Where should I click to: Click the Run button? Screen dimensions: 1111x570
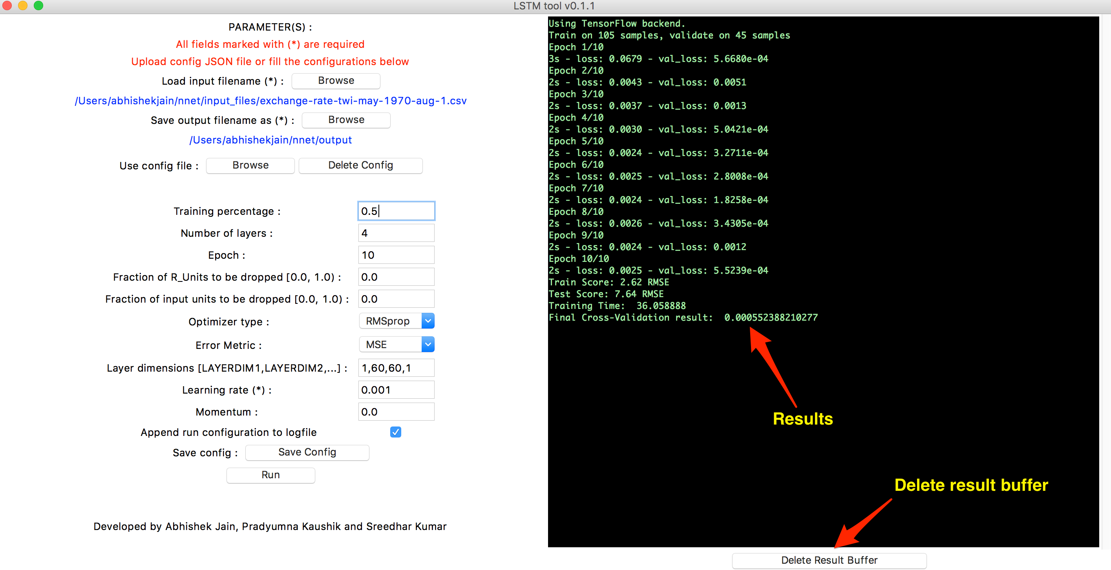pyautogui.click(x=270, y=475)
